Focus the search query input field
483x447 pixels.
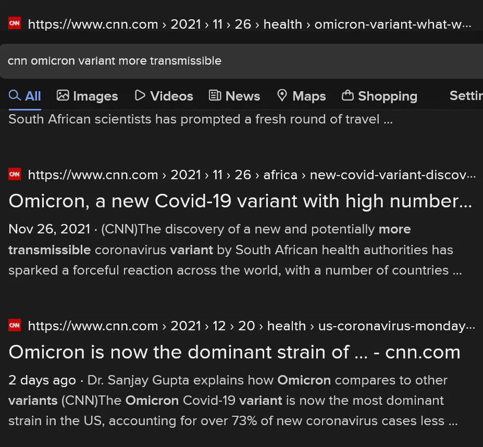[x=240, y=61]
